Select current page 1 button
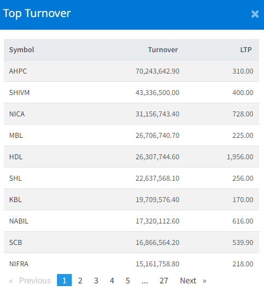Viewport: 264px width, 296px height. coord(64,280)
